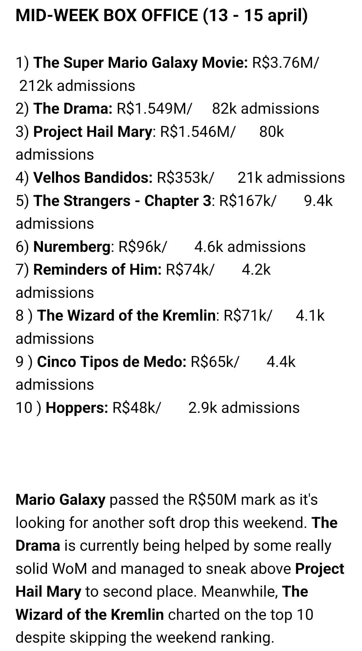Select bold Hail Mary in summary paragraph

click(x=49, y=592)
